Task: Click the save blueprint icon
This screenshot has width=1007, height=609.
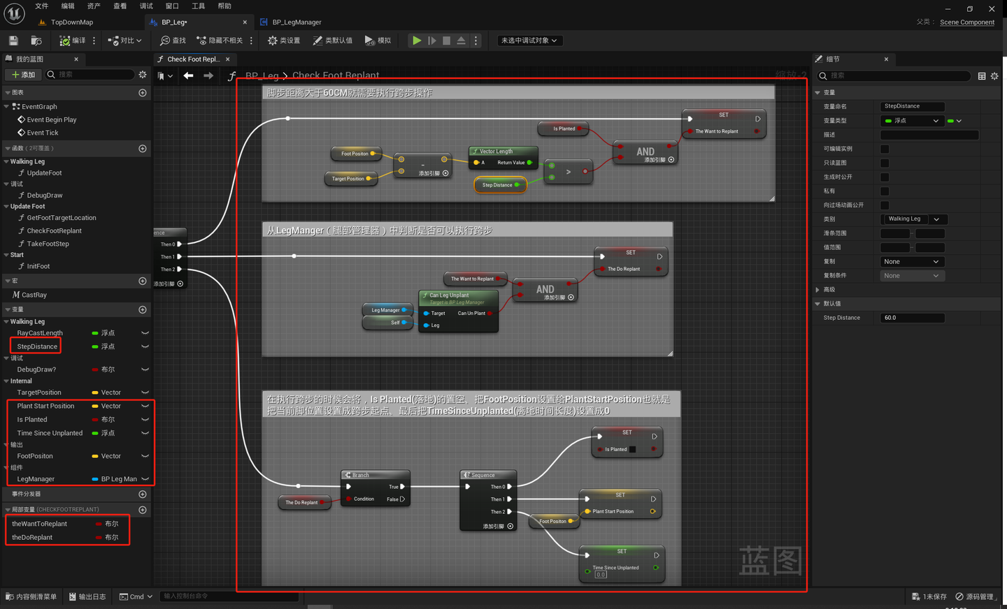Action: (13, 41)
